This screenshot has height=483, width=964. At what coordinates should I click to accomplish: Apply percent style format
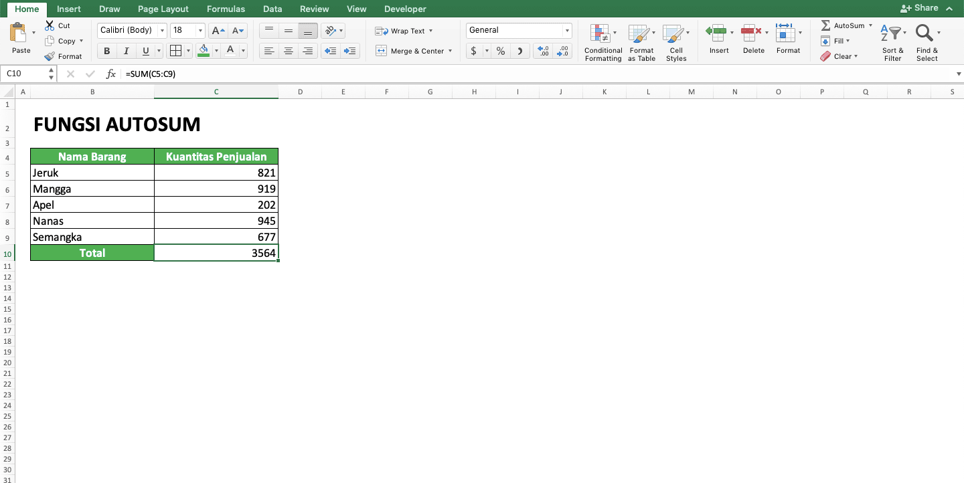pos(501,51)
